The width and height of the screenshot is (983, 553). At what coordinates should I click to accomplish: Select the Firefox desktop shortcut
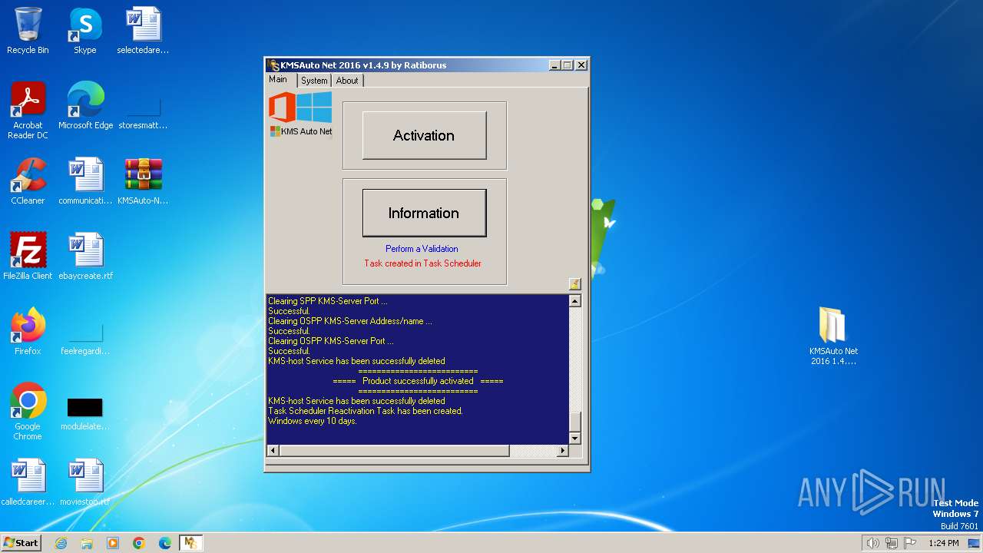click(x=28, y=332)
